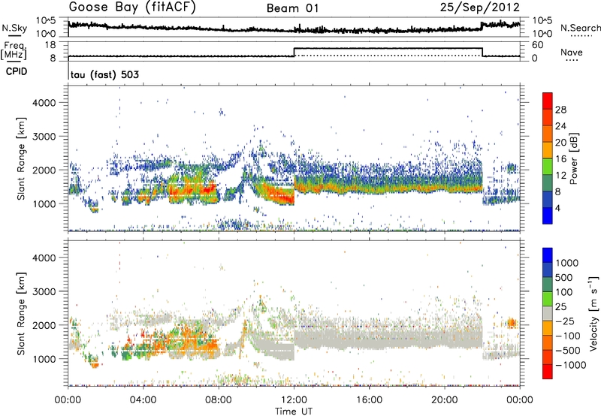This screenshot has width=601, height=416.
Task: Click the "Beam 01" heading
Action: point(292,8)
